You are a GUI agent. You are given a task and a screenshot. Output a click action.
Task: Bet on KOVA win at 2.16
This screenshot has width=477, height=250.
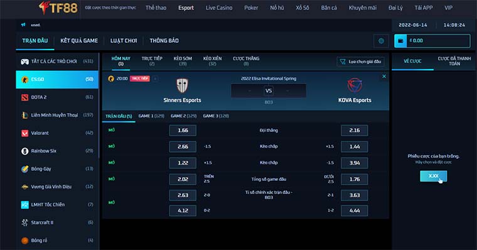pos(355,130)
